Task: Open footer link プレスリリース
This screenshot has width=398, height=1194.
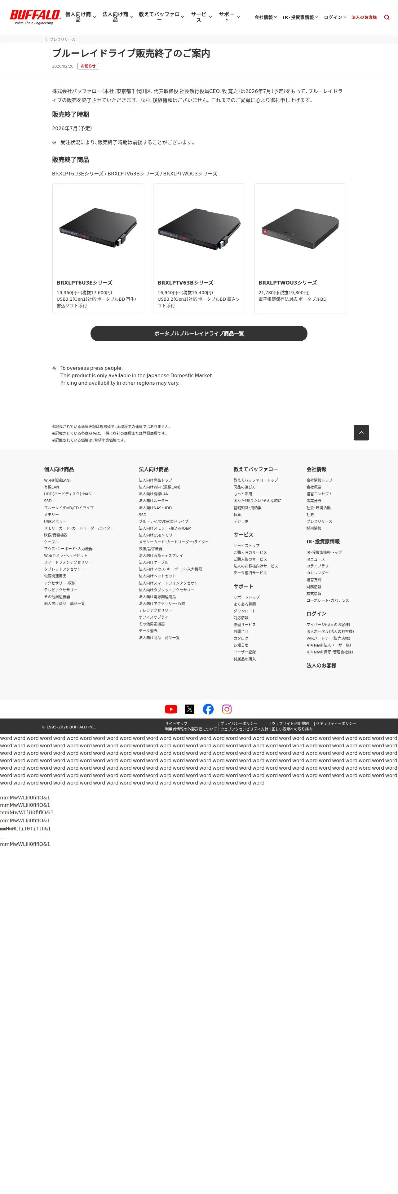Action: [x=319, y=521]
